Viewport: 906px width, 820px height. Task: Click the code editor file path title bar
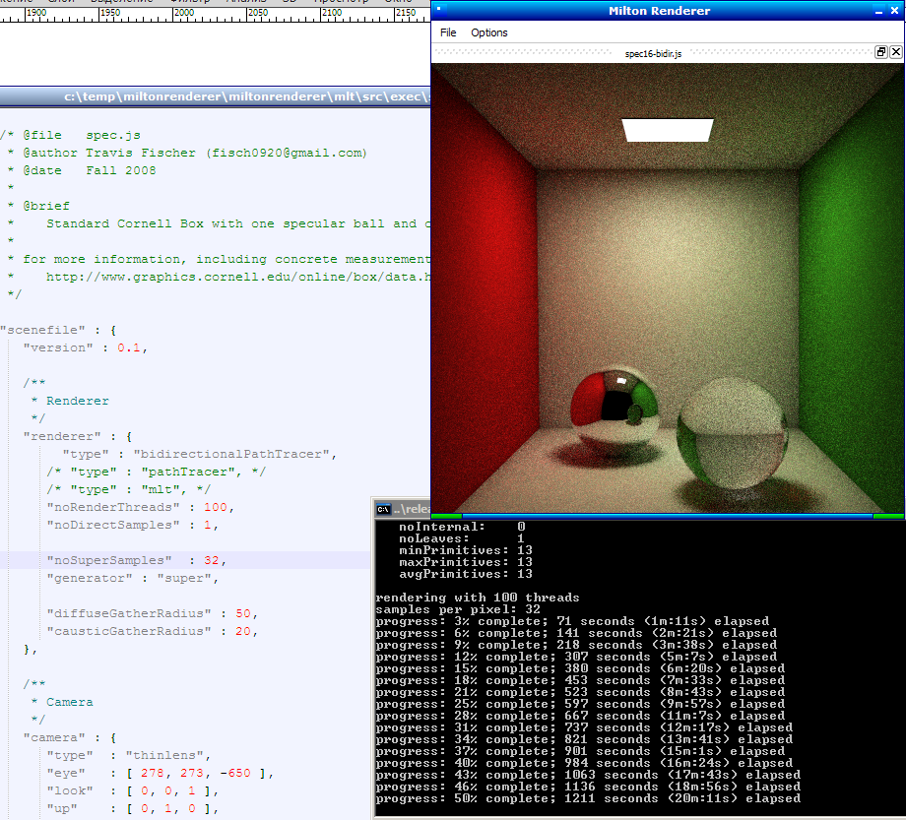coord(246,96)
